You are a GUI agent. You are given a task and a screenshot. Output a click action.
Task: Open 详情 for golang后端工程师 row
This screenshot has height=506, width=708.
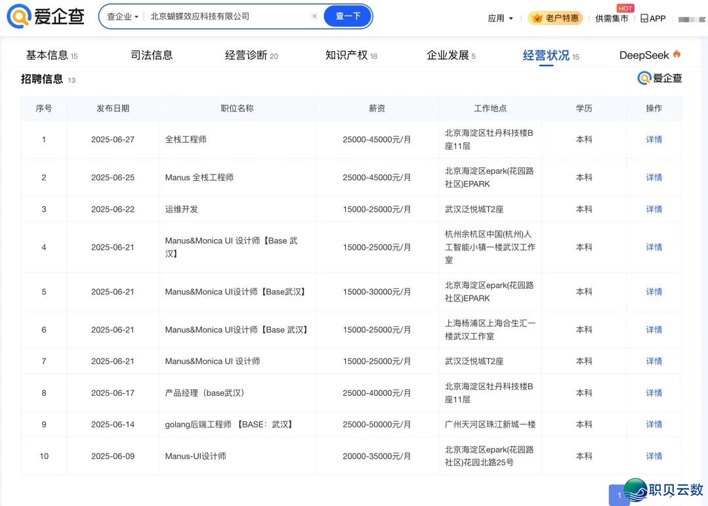(654, 424)
